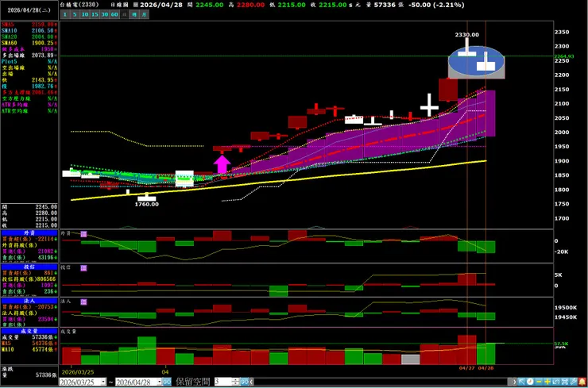Select the 15-minute timeframe button
This screenshot has height=388, width=588.
(x=95, y=14)
